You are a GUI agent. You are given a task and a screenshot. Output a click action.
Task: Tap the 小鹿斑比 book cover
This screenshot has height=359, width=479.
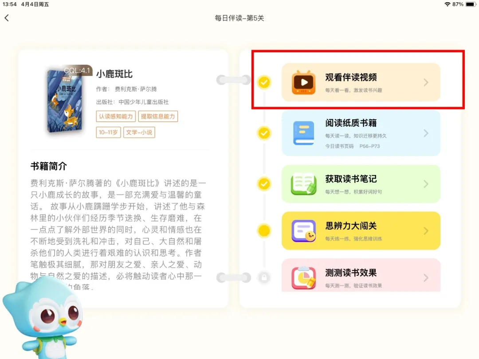[66, 100]
